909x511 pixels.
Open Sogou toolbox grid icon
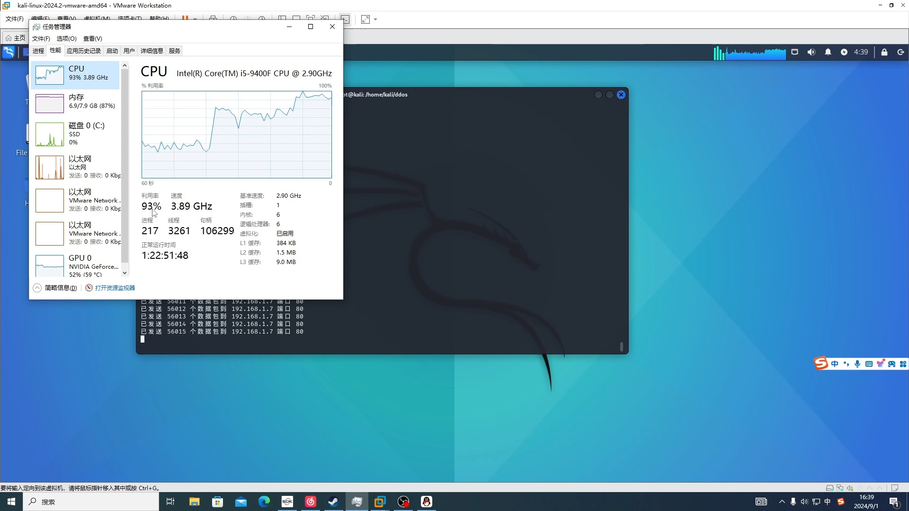(903, 364)
